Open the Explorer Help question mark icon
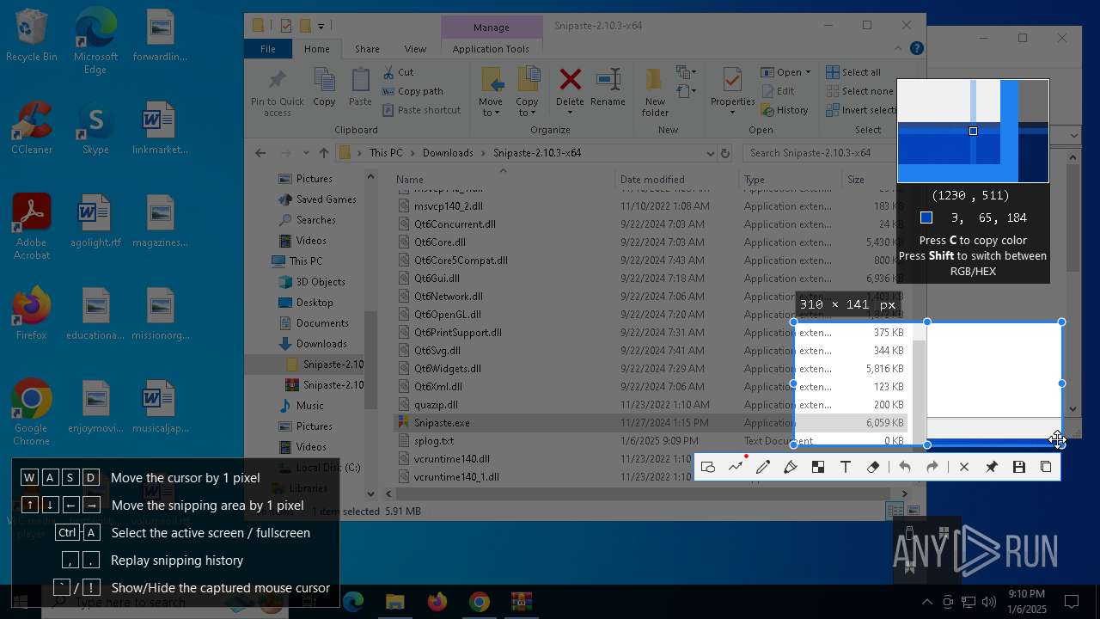1100x619 pixels. (917, 49)
